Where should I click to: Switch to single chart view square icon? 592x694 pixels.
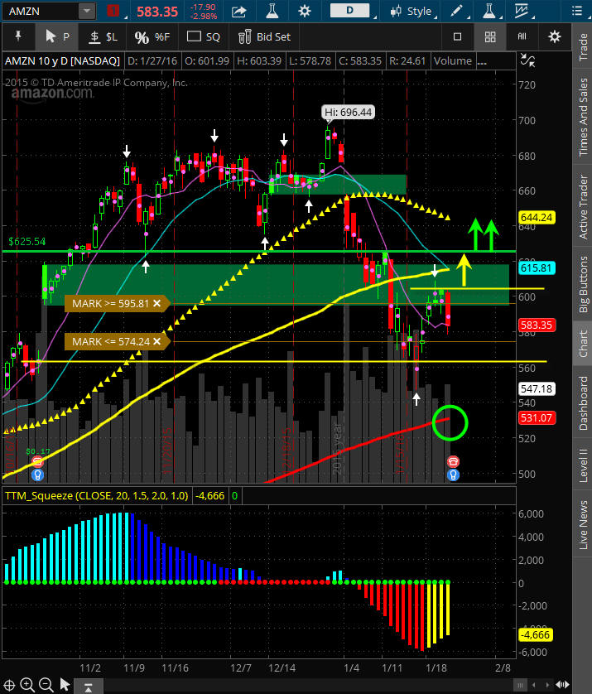point(458,36)
